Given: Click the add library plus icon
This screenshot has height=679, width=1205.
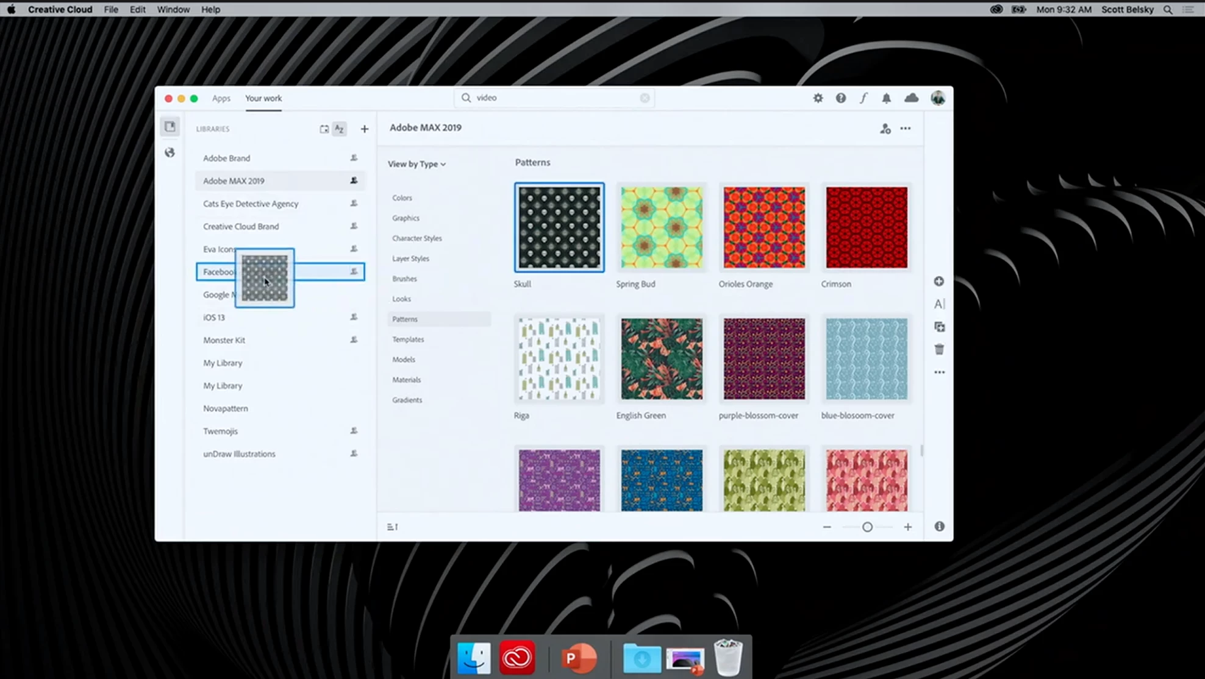Looking at the screenshot, I should coord(364,129).
